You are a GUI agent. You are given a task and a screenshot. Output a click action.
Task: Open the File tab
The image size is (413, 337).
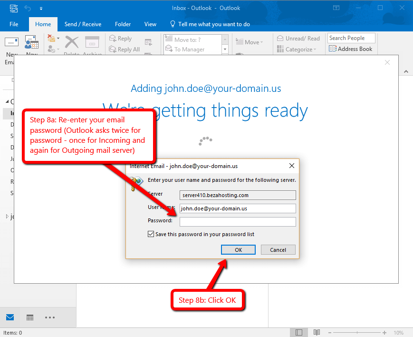tap(14, 24)
